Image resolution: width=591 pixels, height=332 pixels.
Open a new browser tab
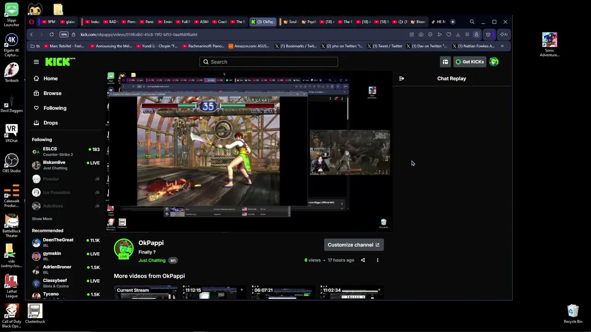tap(452, 22)
